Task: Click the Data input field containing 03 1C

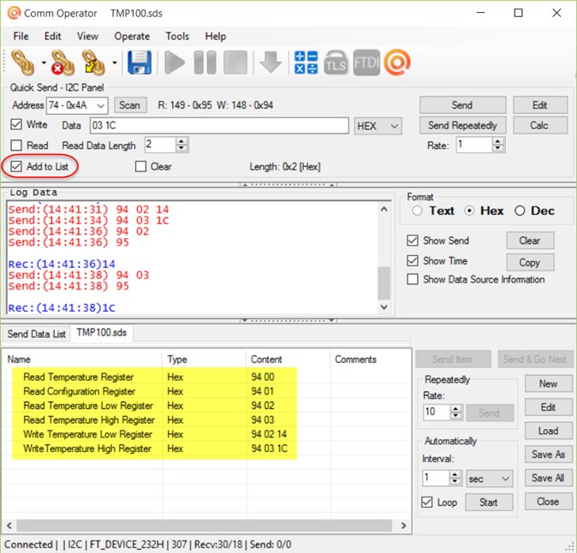Action: pos(219,126)
